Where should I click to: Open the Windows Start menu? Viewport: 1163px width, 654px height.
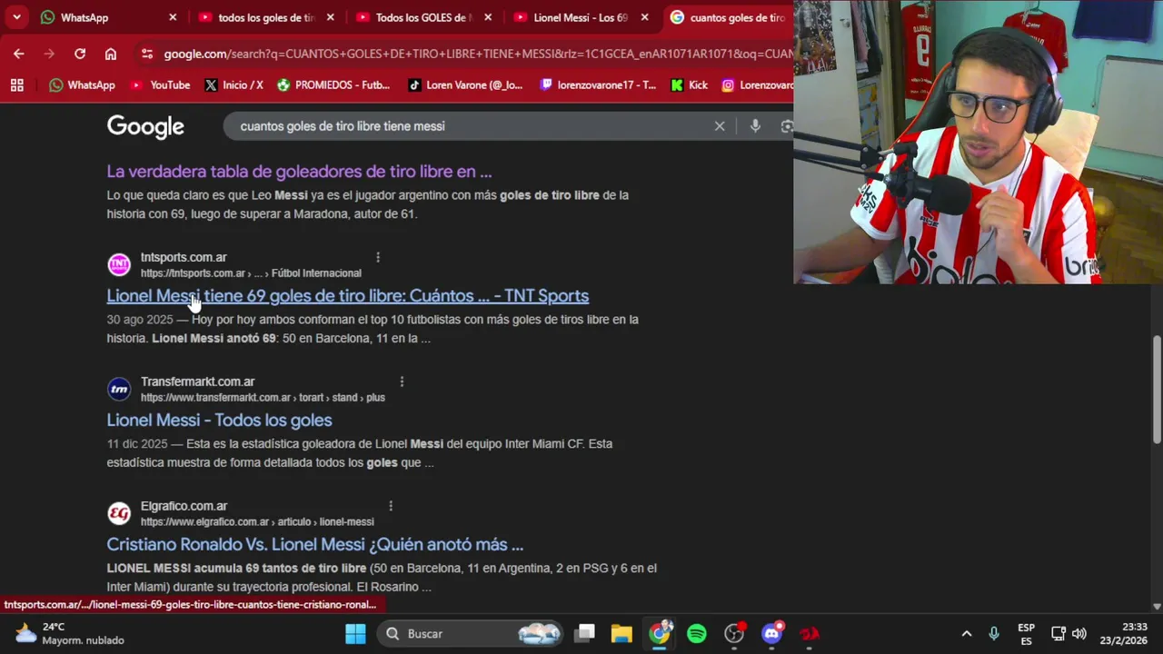coord(355,633)
